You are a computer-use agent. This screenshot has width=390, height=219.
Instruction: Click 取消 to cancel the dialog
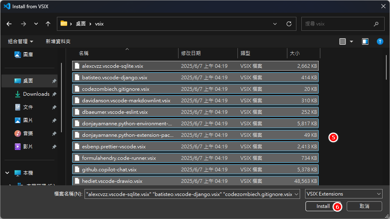[364, 206]
